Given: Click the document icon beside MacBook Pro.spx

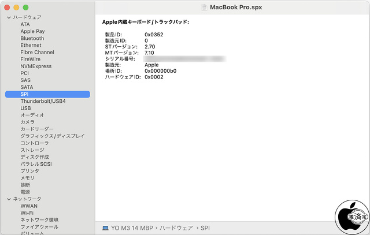Looking at the screenshot, I should [204, 8].
